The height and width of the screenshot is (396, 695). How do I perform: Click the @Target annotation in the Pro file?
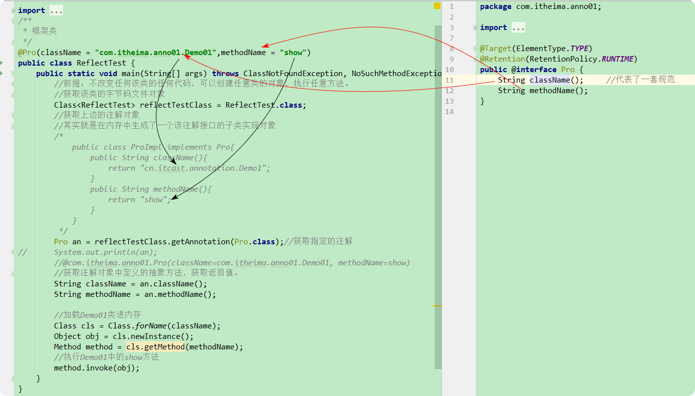[x=496, y=49]
